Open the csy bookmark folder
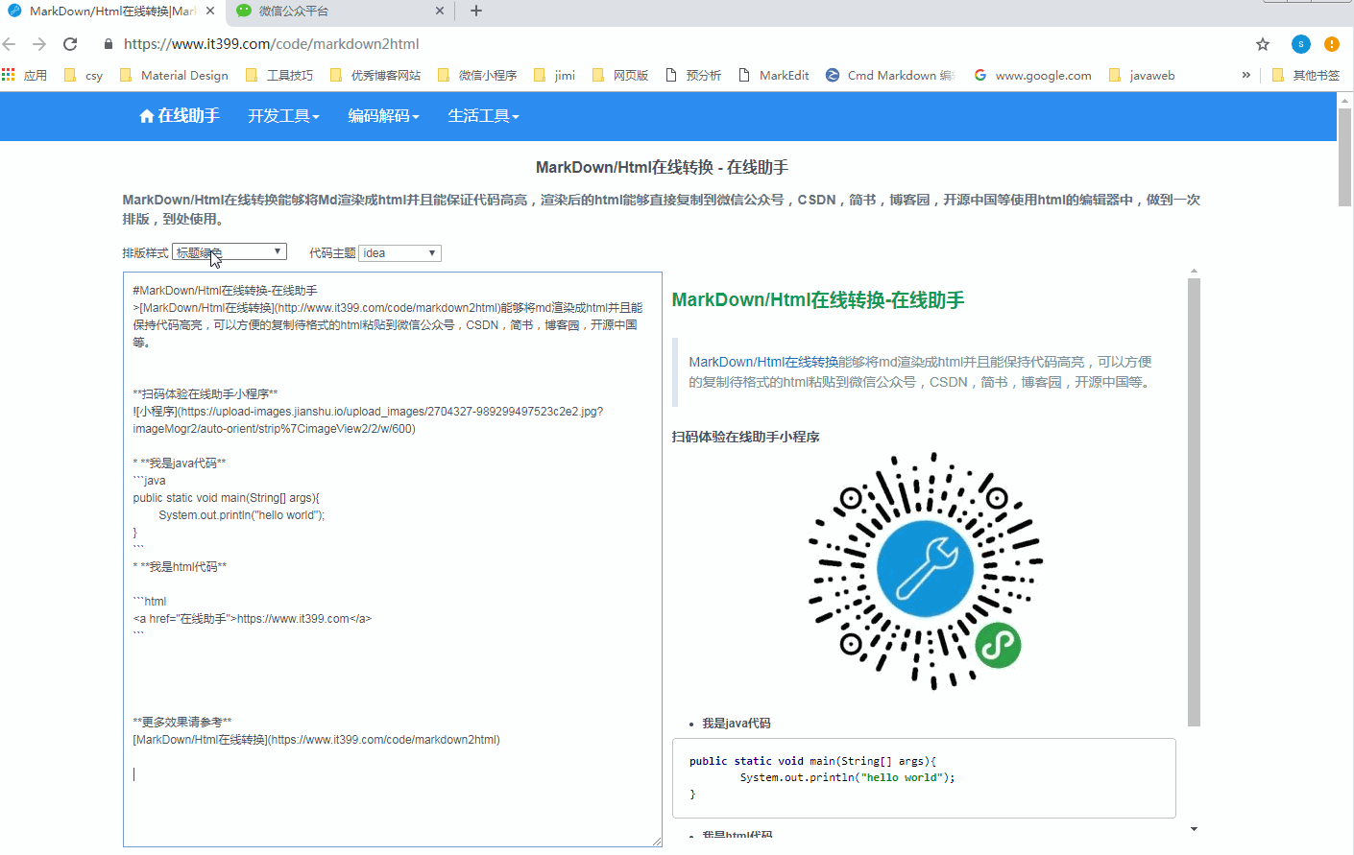Image resolution: width=1354 pixels, height=855 pixels. (x=84, y=75)
